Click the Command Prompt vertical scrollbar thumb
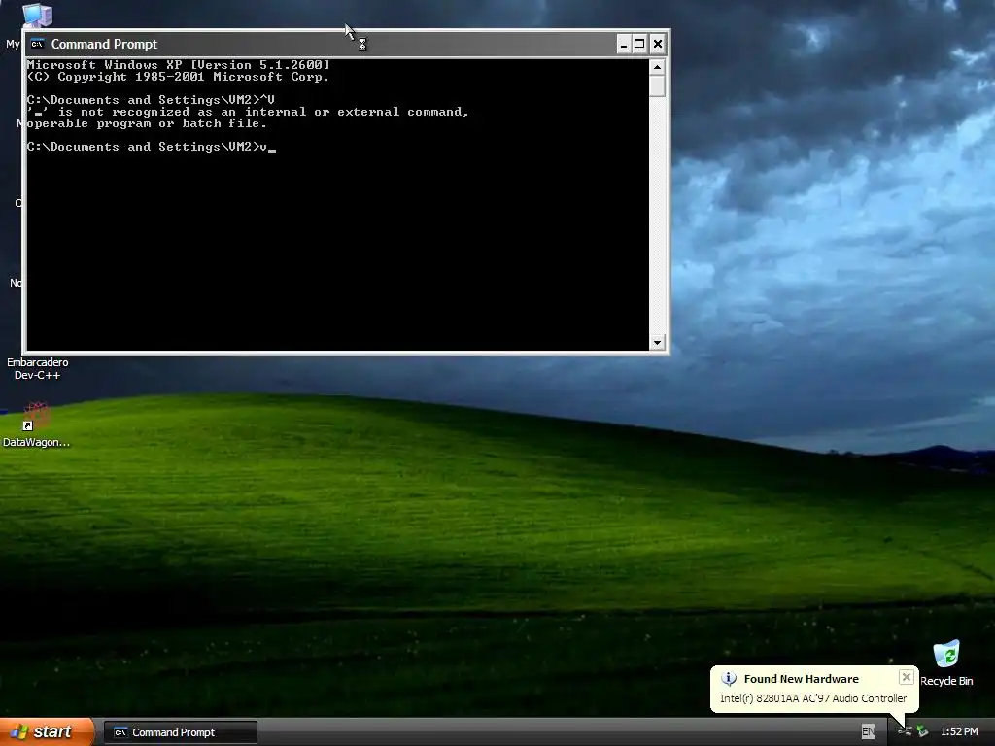This screenshot has width=995, height=746. (657, 85)
